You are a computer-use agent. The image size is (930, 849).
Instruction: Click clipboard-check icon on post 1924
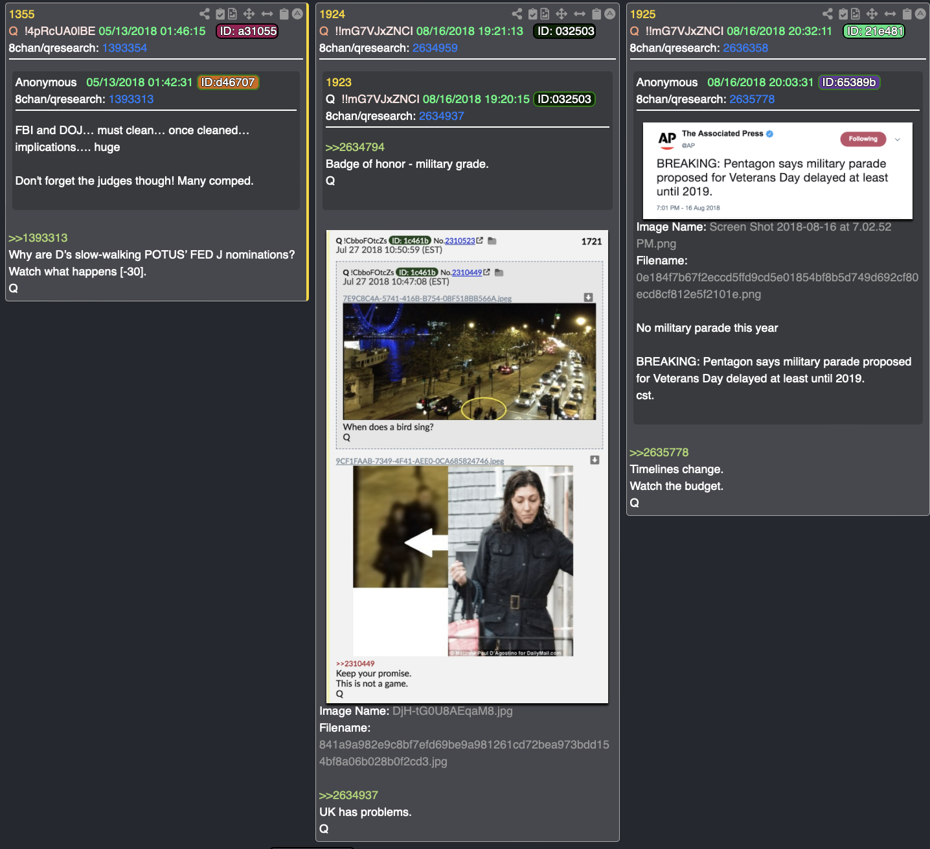pyautogui.click(x=533, y=14)
